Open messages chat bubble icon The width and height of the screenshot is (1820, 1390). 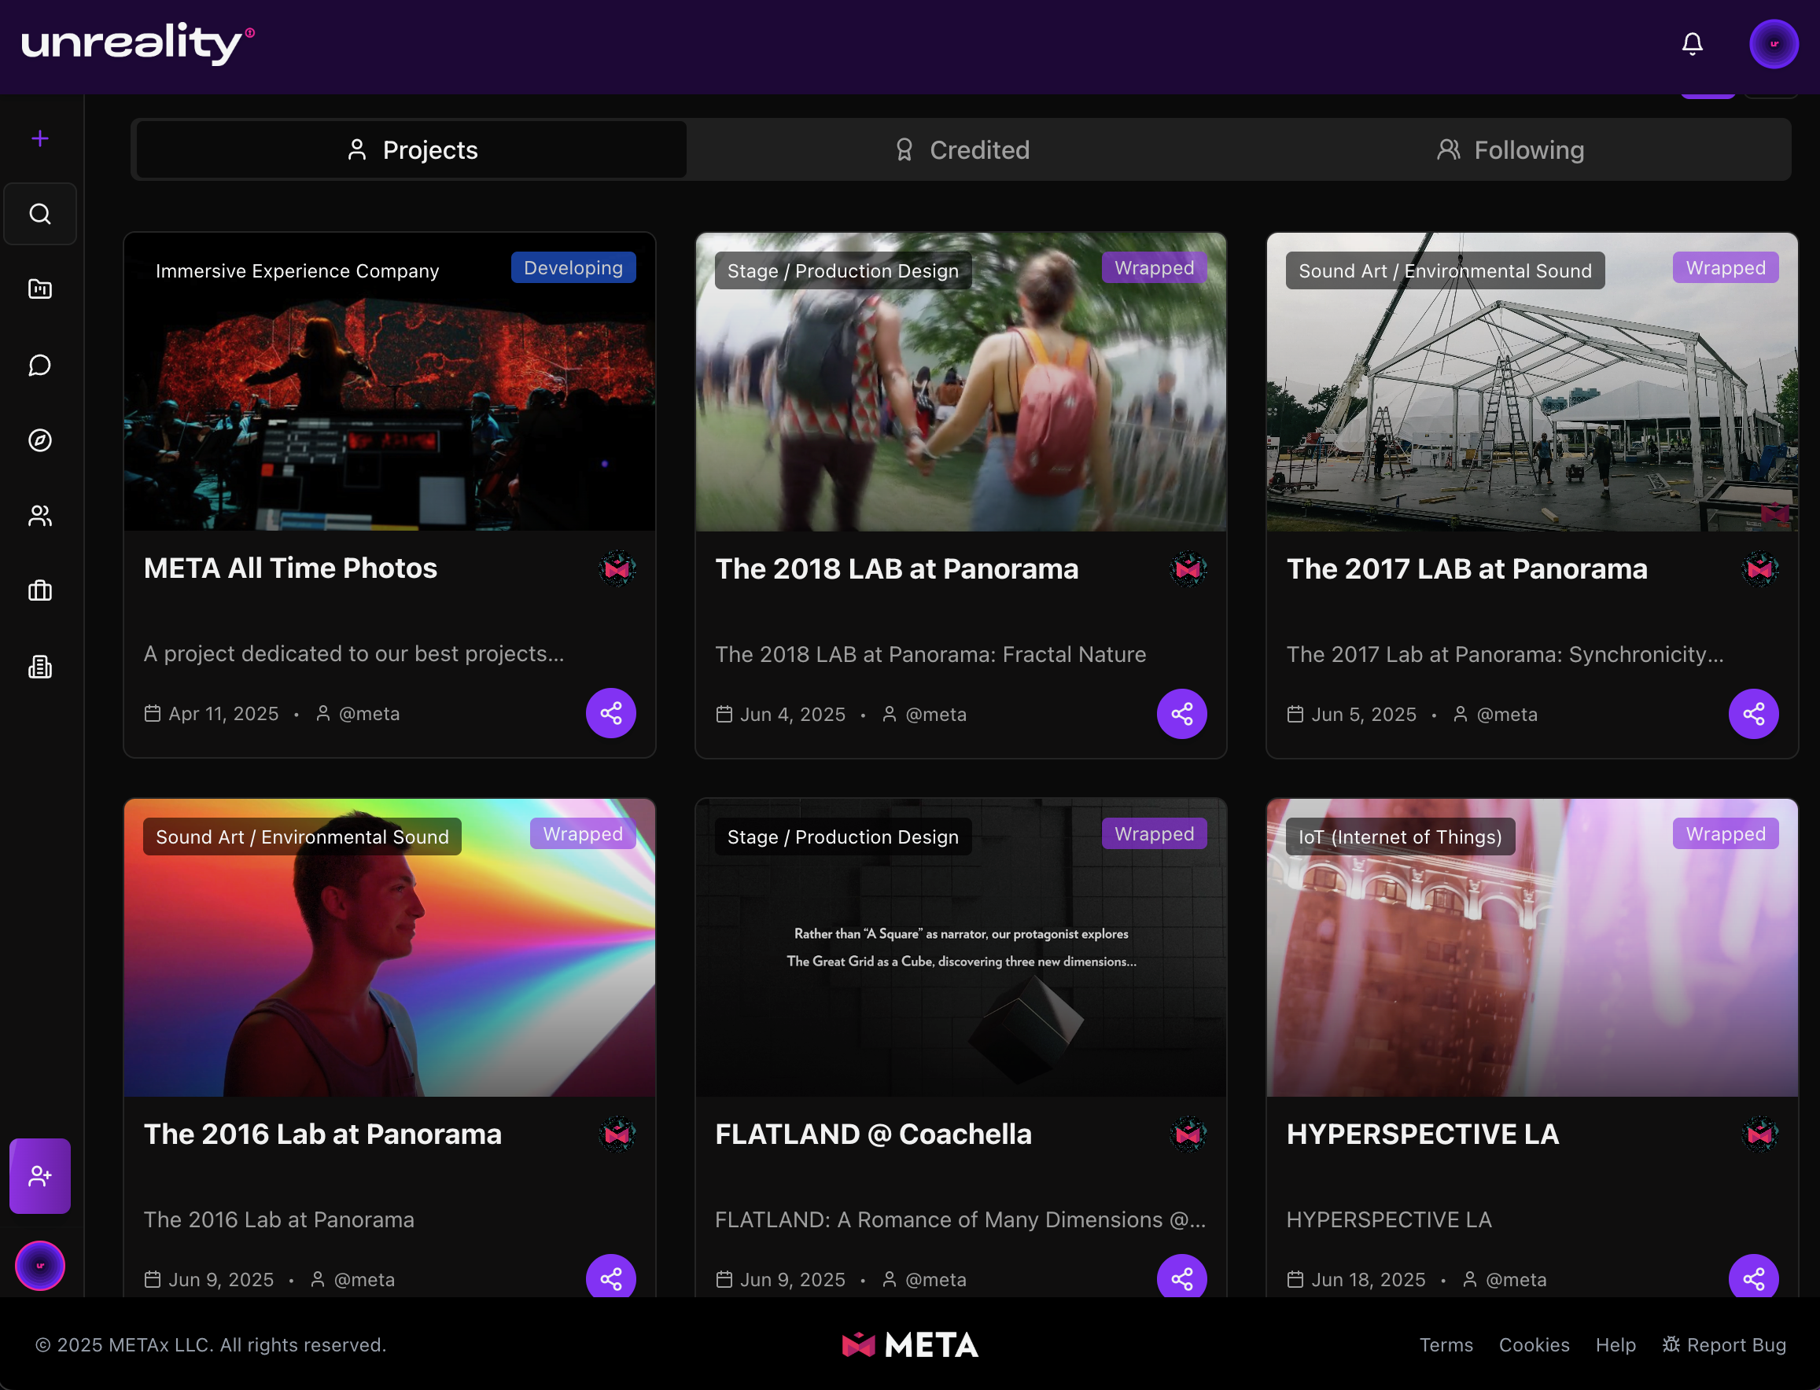pos(40,365)
